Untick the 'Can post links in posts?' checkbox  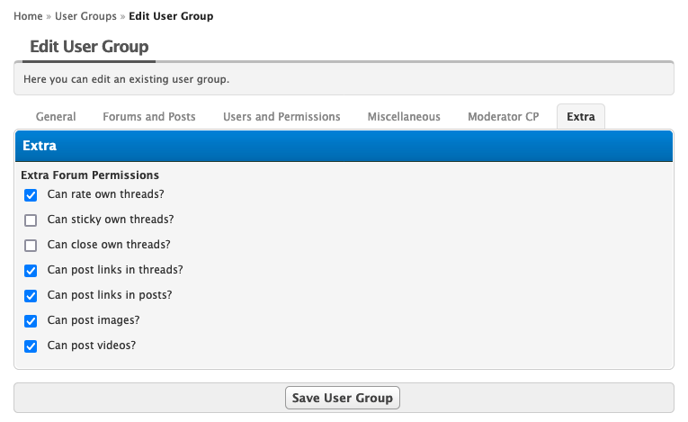coord(31,295)
